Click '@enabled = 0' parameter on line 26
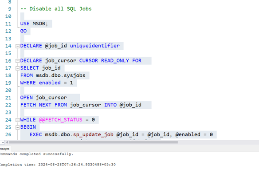The height and width of the screenshot is (193, 259). [194, 135]
